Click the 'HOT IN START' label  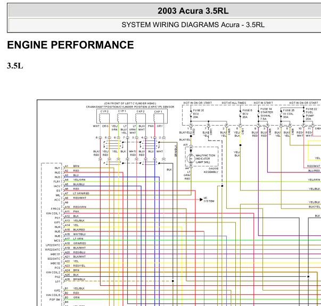[x=264, y=103]
